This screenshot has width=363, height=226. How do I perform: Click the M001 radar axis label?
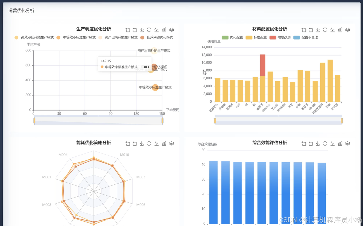pyautogui.click(x=47, y=177)
